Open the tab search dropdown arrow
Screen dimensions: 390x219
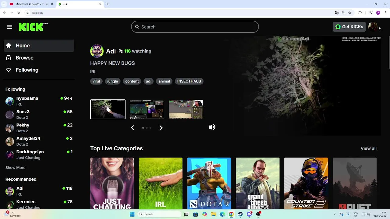click(3, 4)
